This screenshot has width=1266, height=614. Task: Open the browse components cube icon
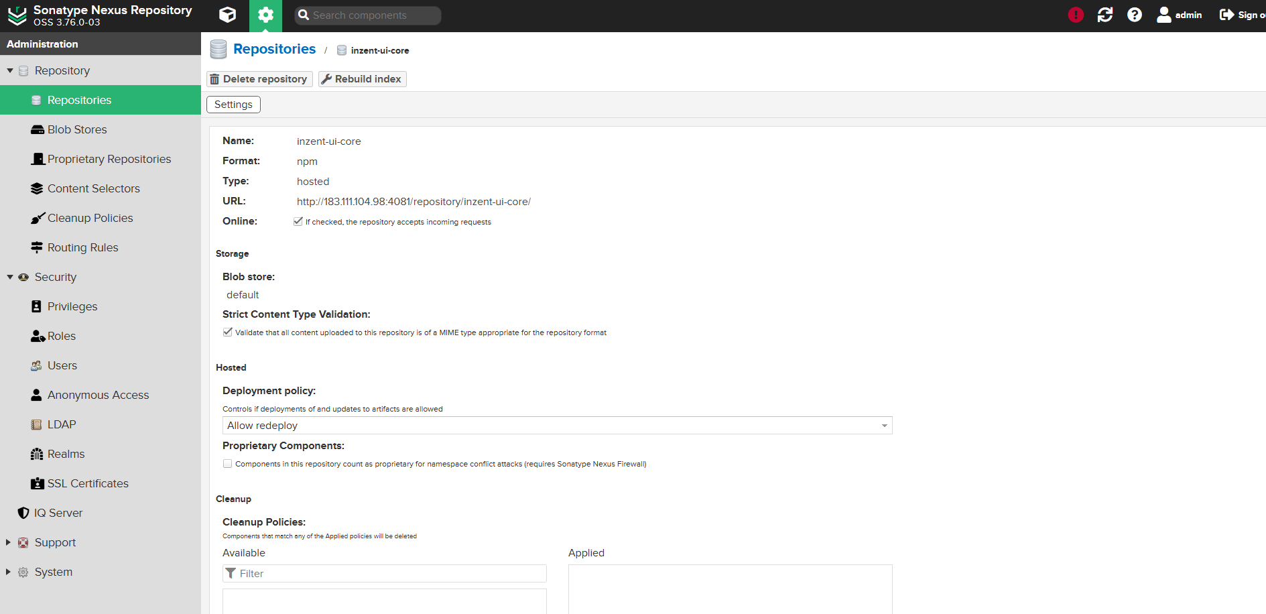(227, 15)
